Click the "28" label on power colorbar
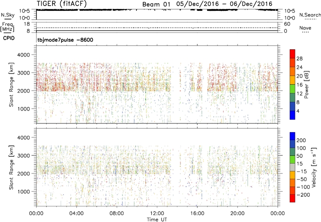321x222 pixels. tap(299, 59)
